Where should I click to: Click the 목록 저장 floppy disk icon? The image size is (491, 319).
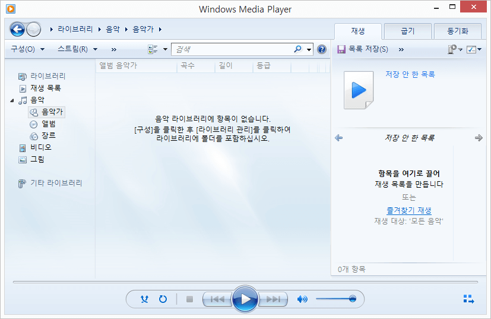tap(341, 49)
